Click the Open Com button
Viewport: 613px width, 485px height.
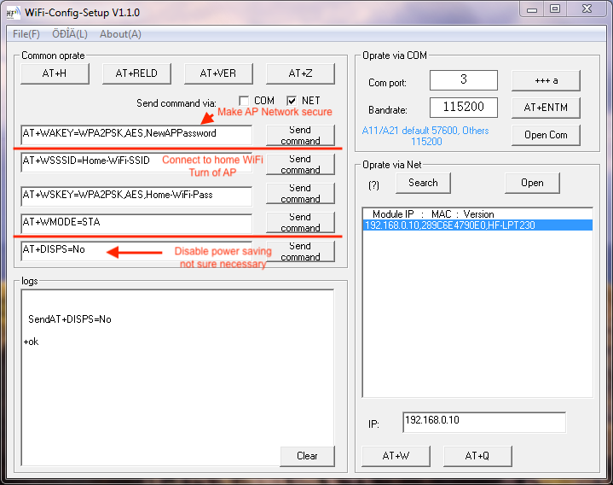pyautogui.click(x=546, y=135)
